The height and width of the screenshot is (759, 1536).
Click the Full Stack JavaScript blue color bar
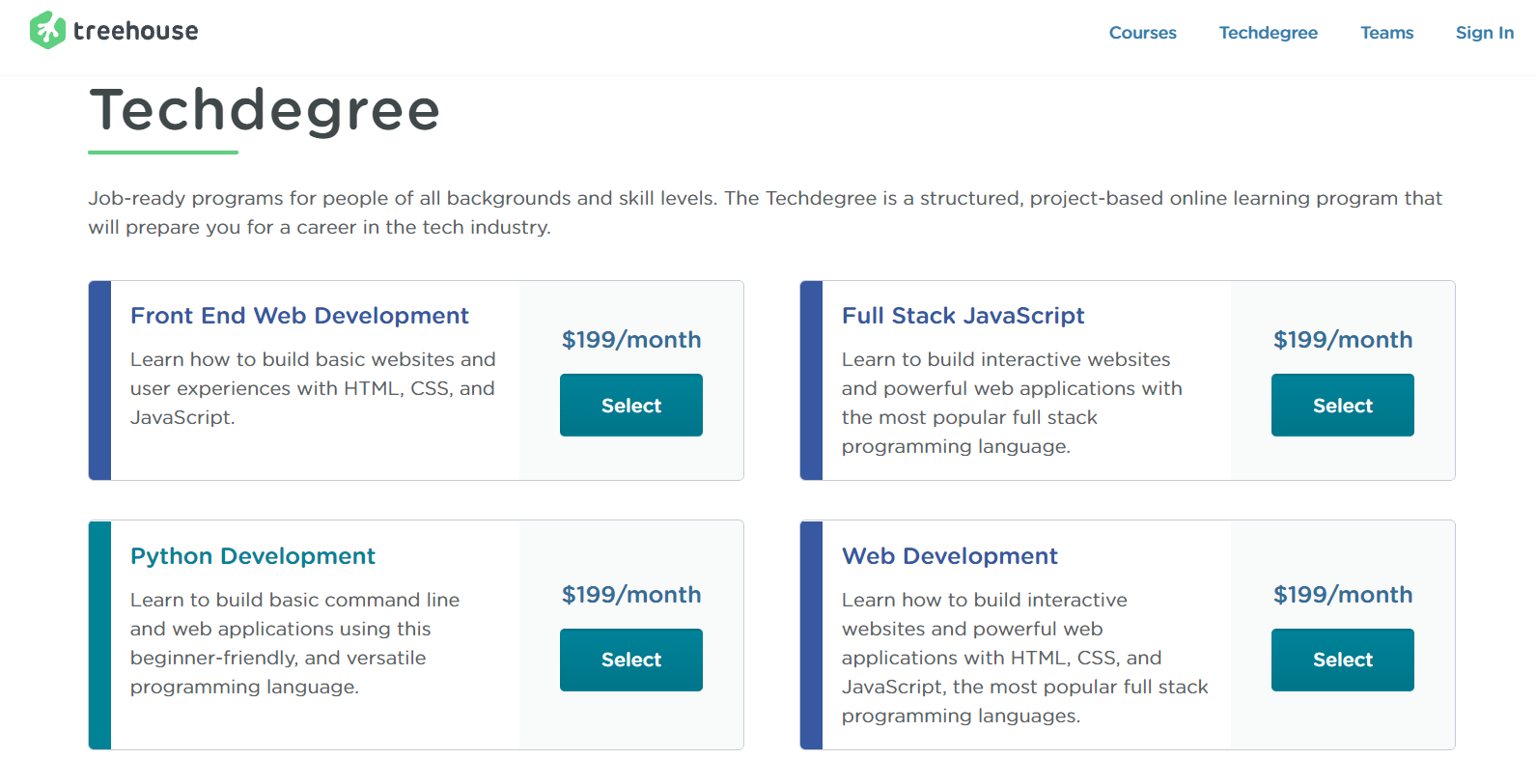pos(812,380)
